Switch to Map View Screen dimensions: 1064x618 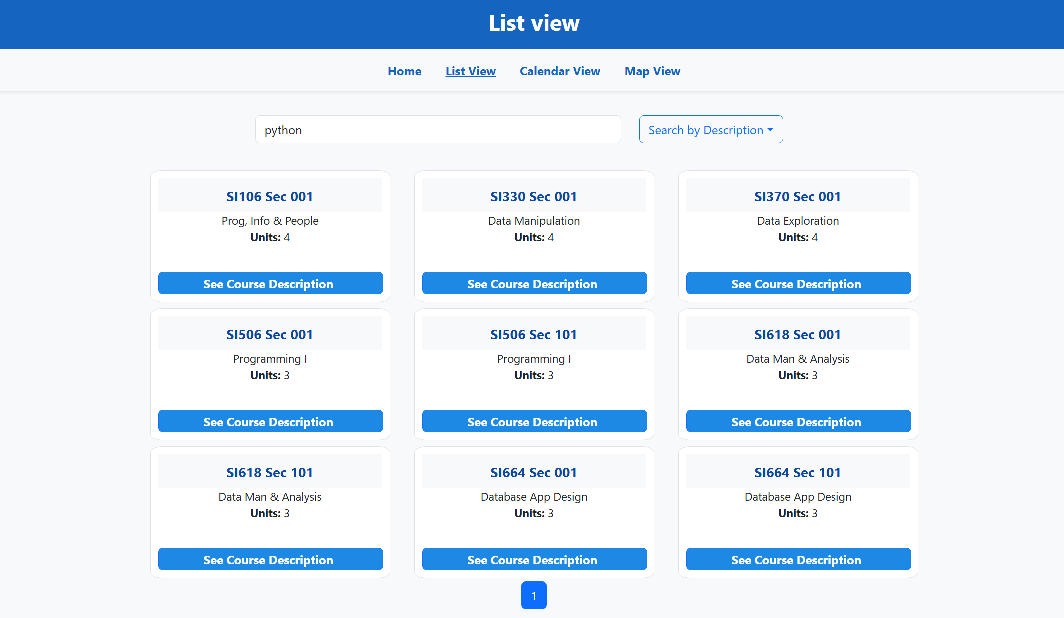pos(652,71)
